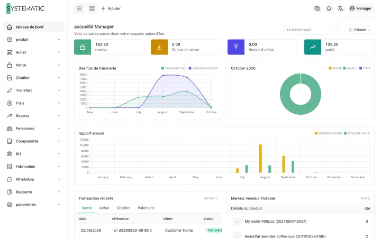This screenshot has width=381, height=238.
Task: Click the Vente bag icon
Action: point(10,65)
